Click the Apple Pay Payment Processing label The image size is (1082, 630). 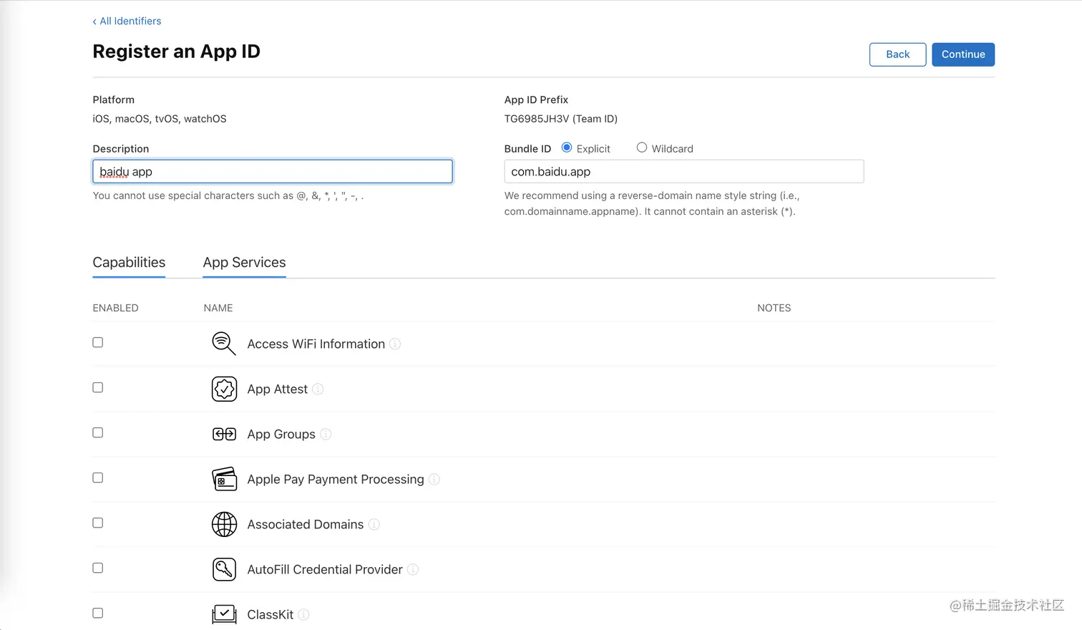(336, 480)
